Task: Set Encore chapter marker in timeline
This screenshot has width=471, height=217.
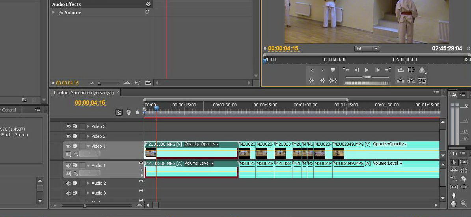Action: pos(128,112)
